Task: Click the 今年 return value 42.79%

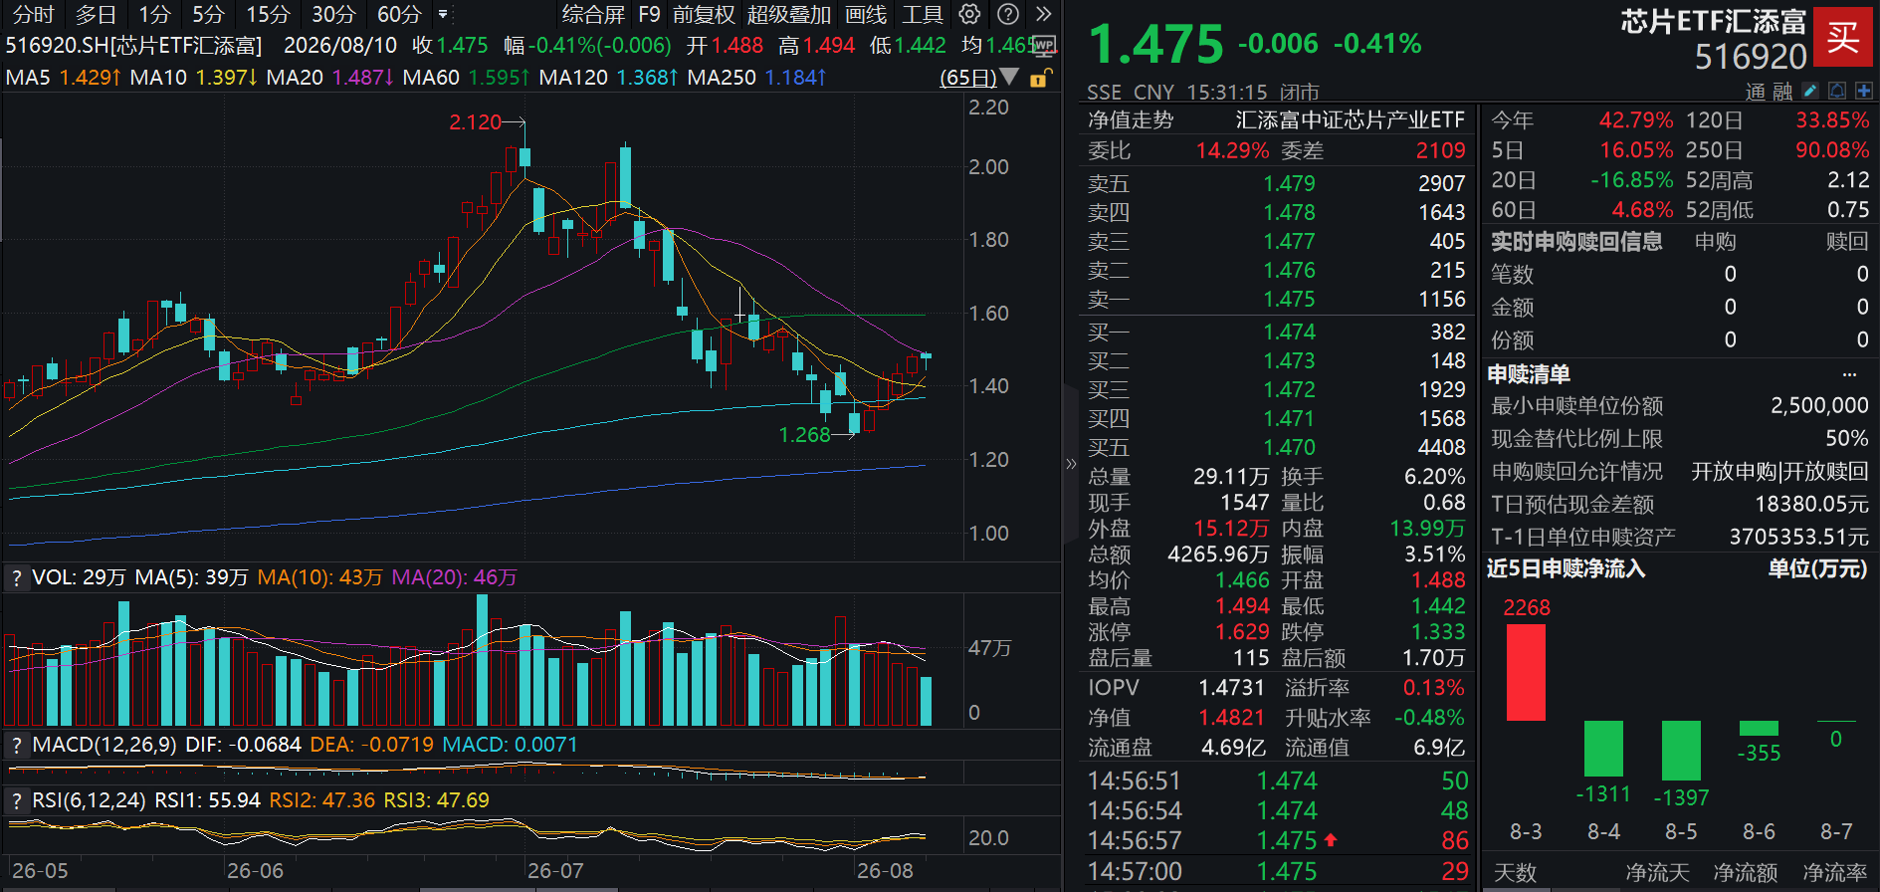Action: click(1635, 120)
